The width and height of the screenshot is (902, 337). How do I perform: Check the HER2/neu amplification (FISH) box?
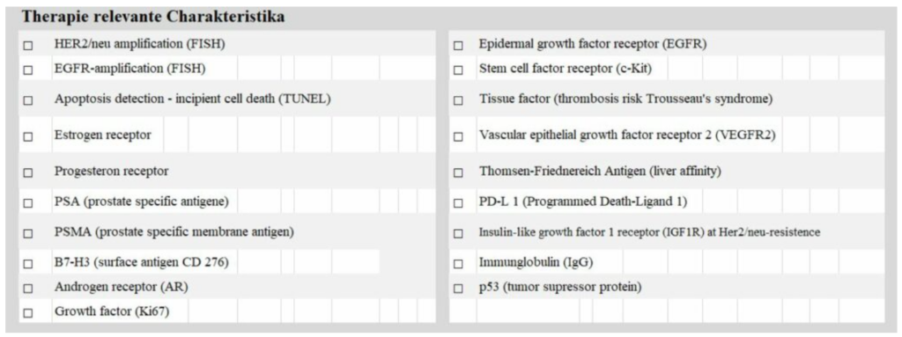(28, 45)
